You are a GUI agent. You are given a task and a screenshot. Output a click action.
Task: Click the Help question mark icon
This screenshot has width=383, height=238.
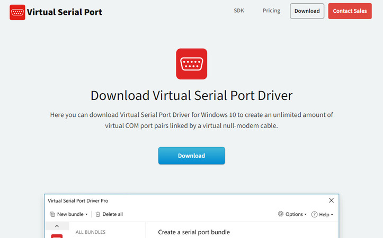click(314, 214)
